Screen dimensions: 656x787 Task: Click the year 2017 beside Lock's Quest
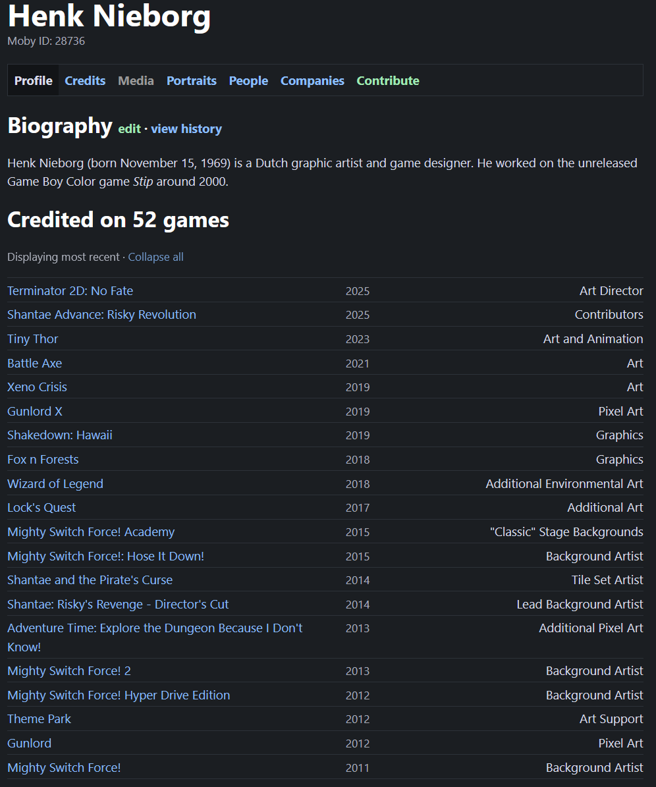click(x=358, y=508)
